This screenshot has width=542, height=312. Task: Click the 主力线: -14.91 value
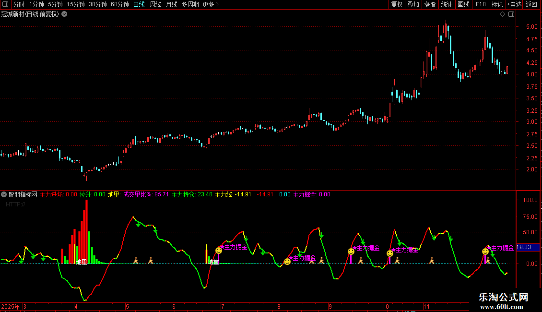click(233, 194)
